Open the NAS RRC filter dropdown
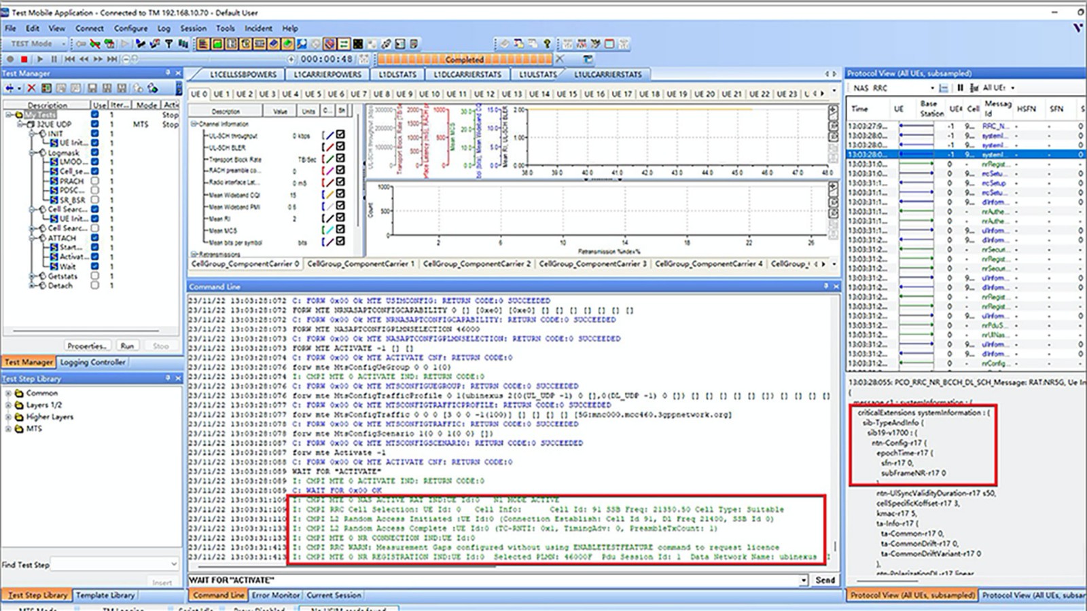 (x=931, y=88)
